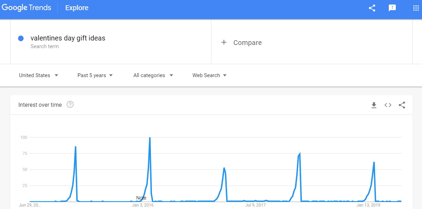Image resolution: width=422 pixels, height=209 pixels.
Task: Open the send feedback icon
Action: [392, 8]
